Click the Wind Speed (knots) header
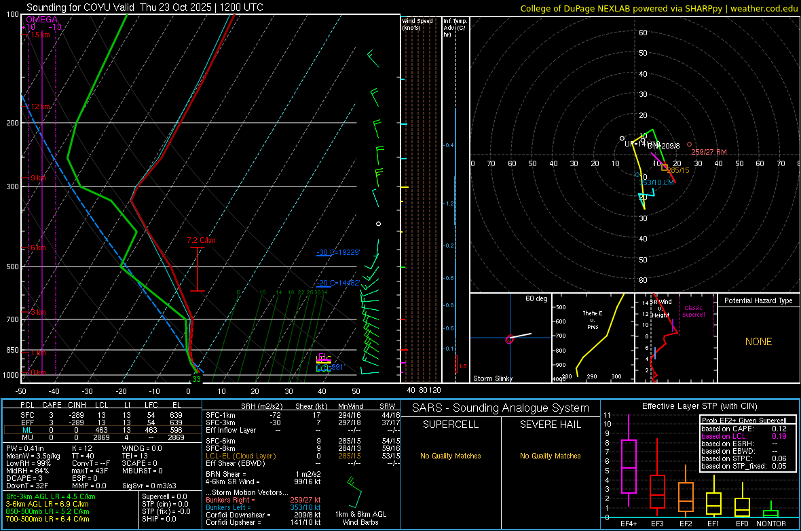This screenshot has height=531, width=801. coord(417,24)
